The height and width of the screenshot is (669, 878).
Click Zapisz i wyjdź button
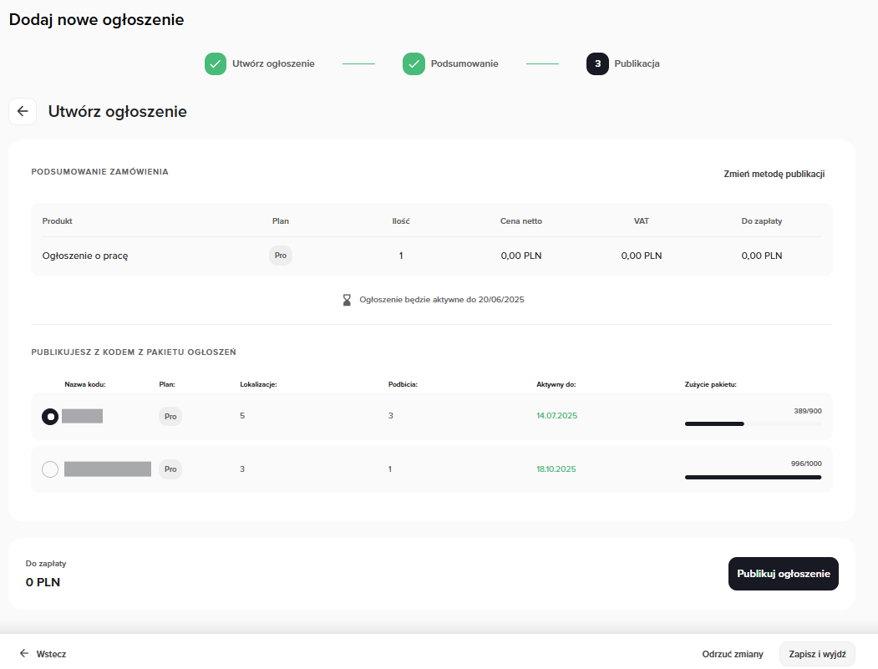[816, 654]
